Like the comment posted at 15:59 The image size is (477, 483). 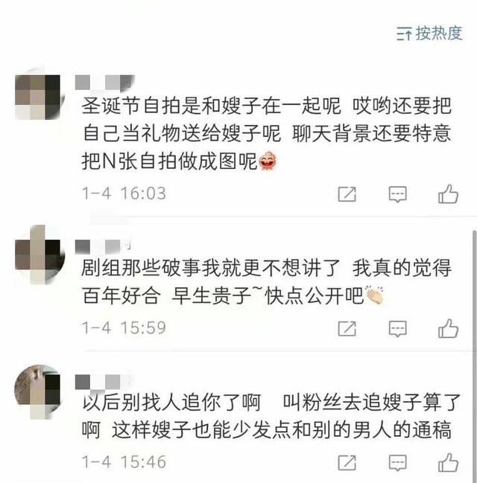448,328
